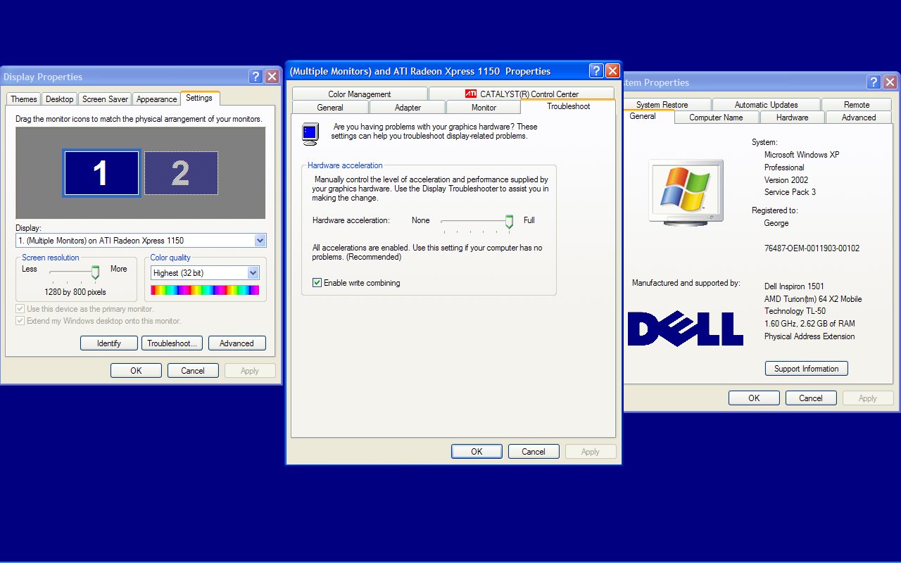
Task: Switch to Themes tab
Action: (x=24, y=99)
